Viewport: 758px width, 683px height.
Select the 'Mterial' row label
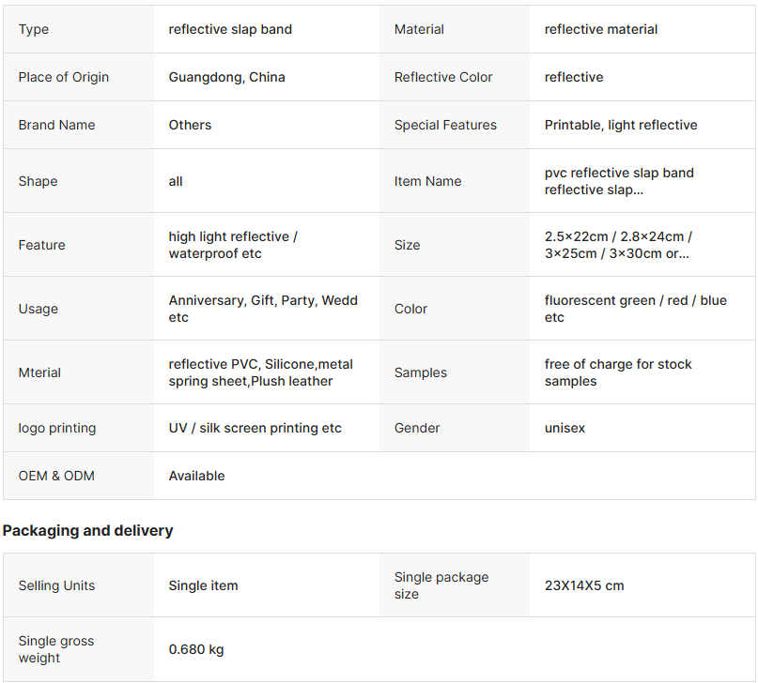(39, 372)
